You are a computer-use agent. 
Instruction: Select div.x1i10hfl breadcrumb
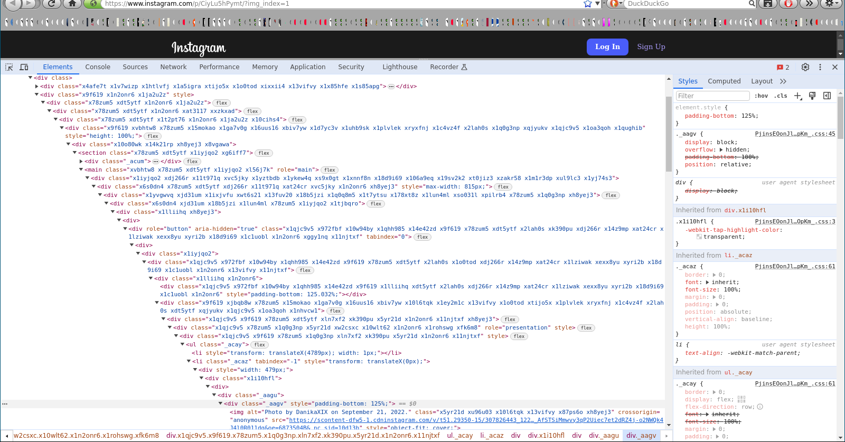point(546,436)
